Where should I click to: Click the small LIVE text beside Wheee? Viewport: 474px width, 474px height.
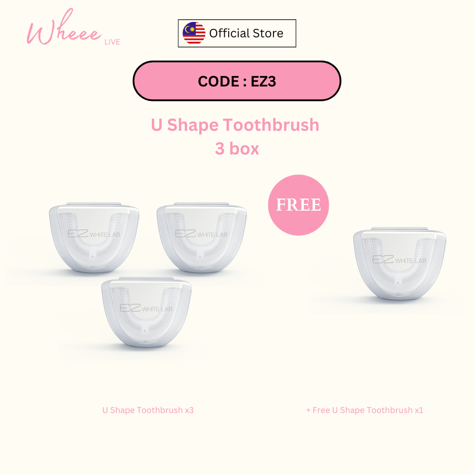(112, 42)
